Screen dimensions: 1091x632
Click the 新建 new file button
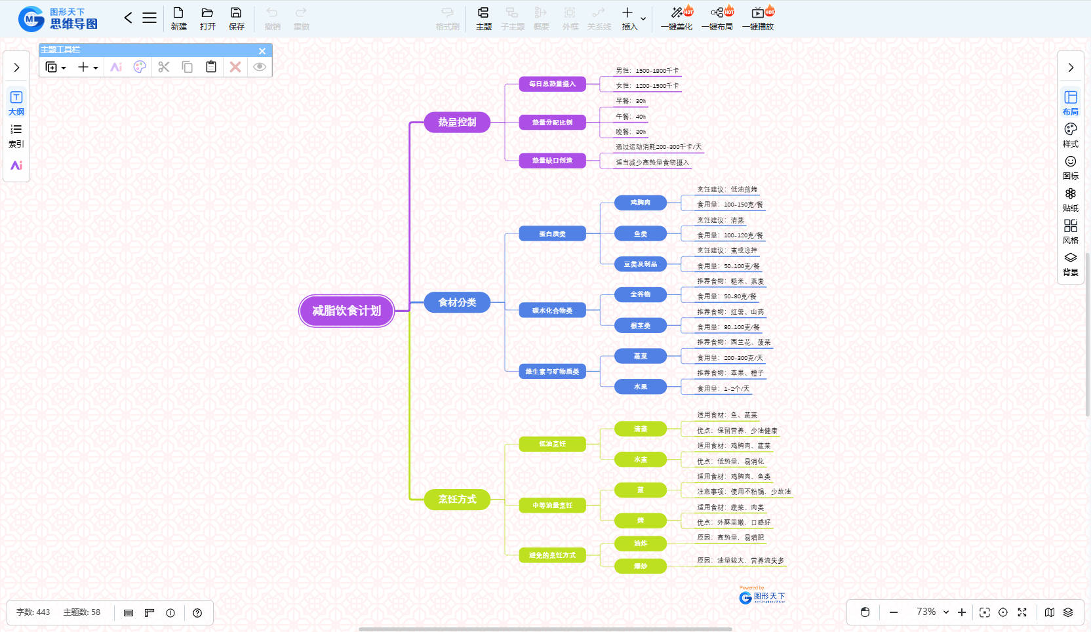pyautogui.click(x=178, y=18)
